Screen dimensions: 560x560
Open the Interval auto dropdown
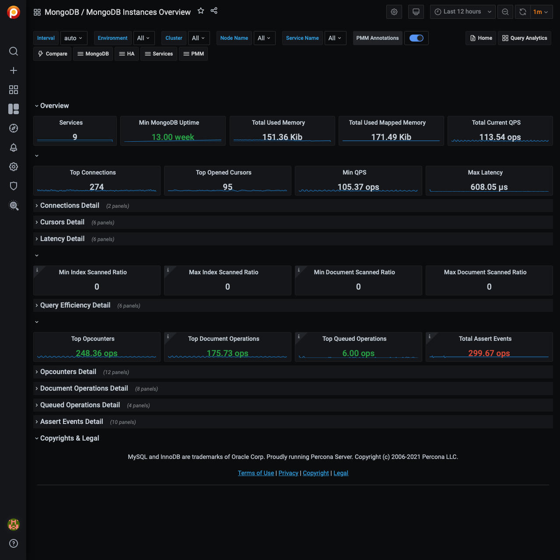click(x=73, y=38)
